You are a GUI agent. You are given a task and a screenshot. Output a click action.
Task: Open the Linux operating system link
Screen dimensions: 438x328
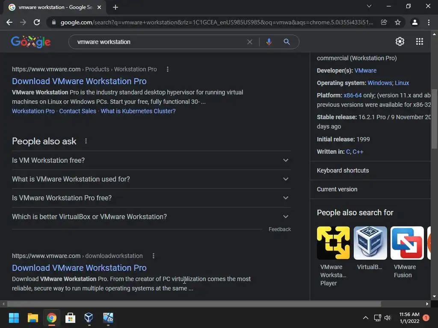[x=402, y=83]
